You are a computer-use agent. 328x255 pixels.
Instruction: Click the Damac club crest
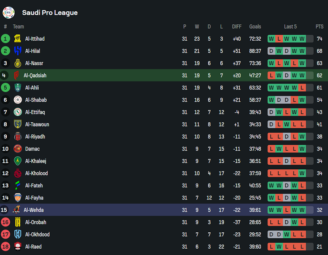coord(18,149)
